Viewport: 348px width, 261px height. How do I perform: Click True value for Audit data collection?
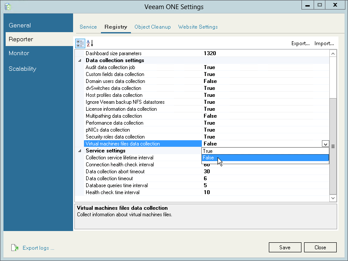click(x=210, y=67)
